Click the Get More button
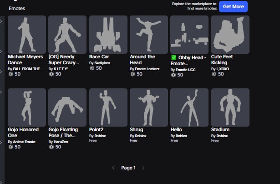The image size is (280, 184). [x=233, y=7]
